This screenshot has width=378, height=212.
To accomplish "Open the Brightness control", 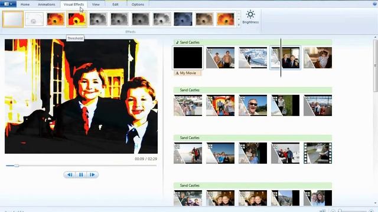I will tap(250, 17).
